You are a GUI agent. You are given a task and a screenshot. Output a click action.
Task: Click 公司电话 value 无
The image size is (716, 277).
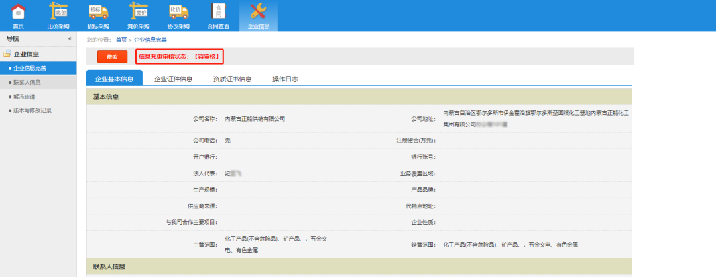point(228,141)
